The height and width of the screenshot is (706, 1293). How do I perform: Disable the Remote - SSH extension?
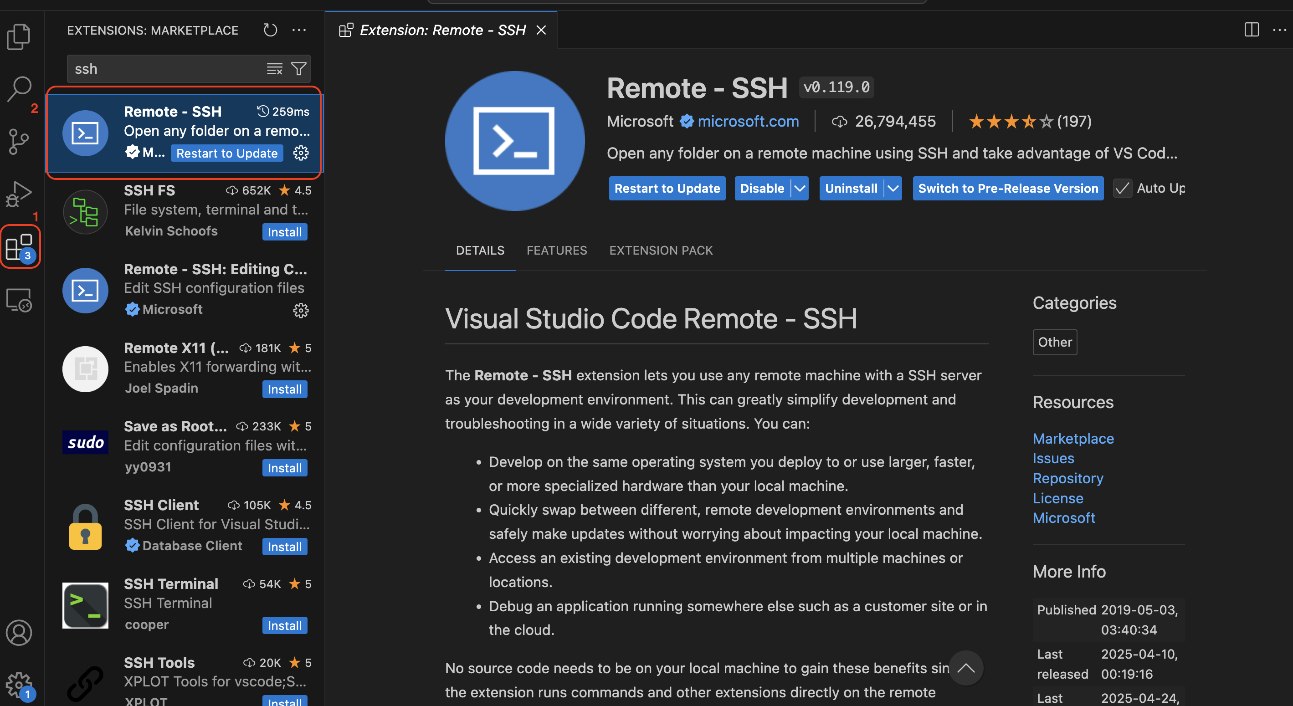click(762, 188)
